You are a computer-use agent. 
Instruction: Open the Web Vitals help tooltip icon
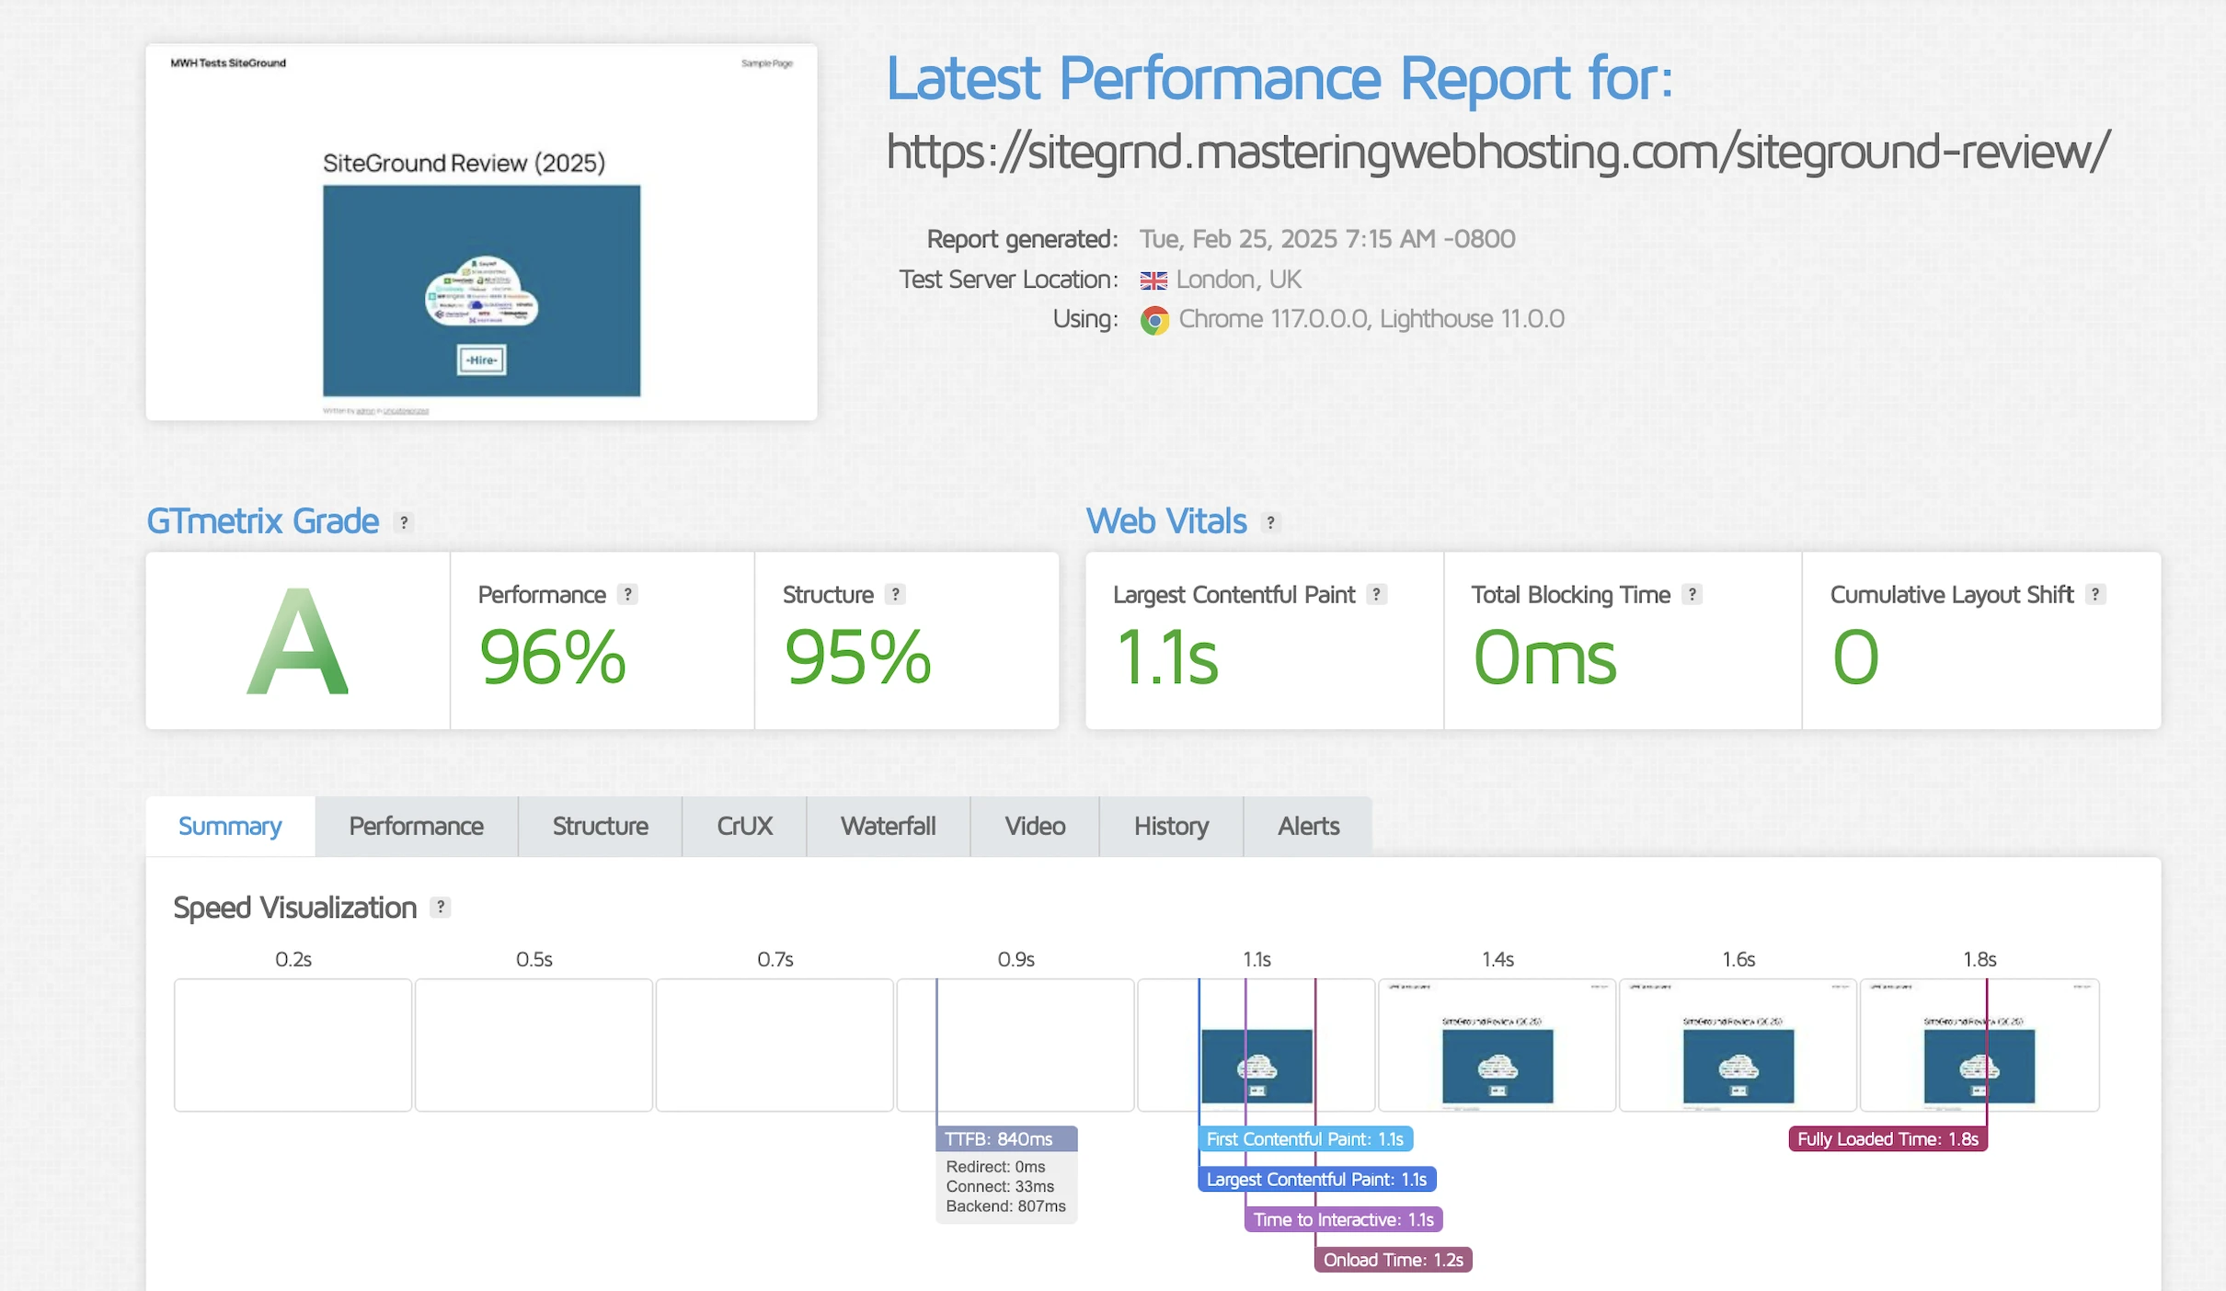point(1270,522)
